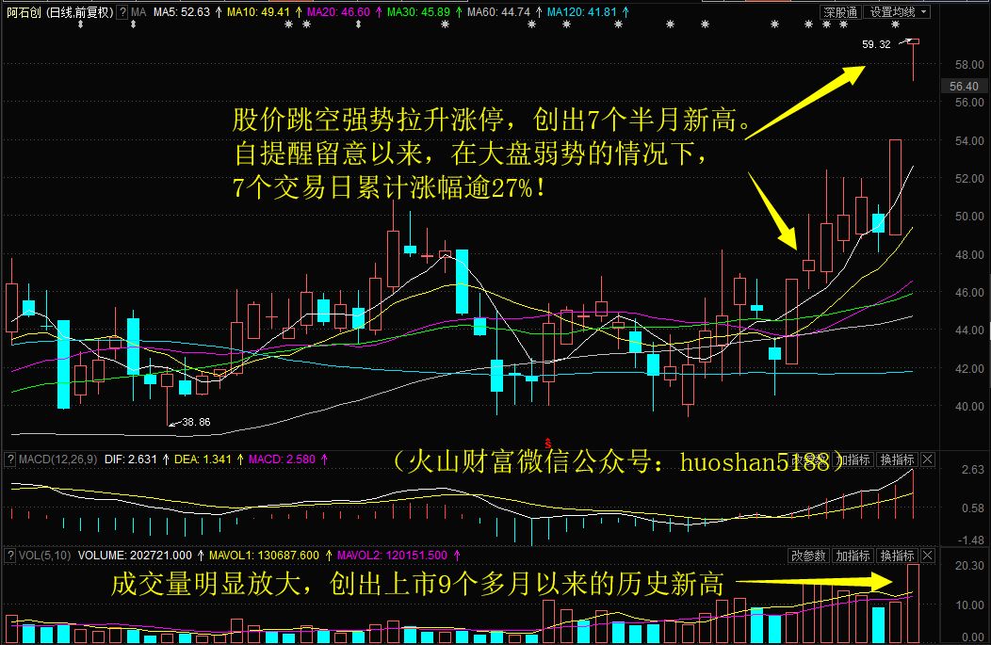Click 加指标 in the MACD panel
This screenshot has height=645, width=991.
tap(852, 459)
